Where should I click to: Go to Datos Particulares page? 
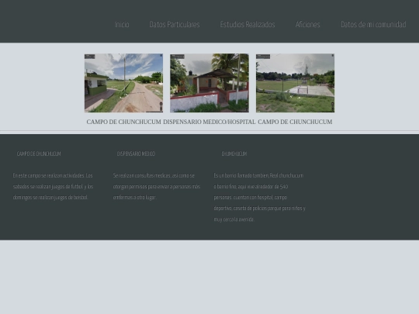point(175,25)
